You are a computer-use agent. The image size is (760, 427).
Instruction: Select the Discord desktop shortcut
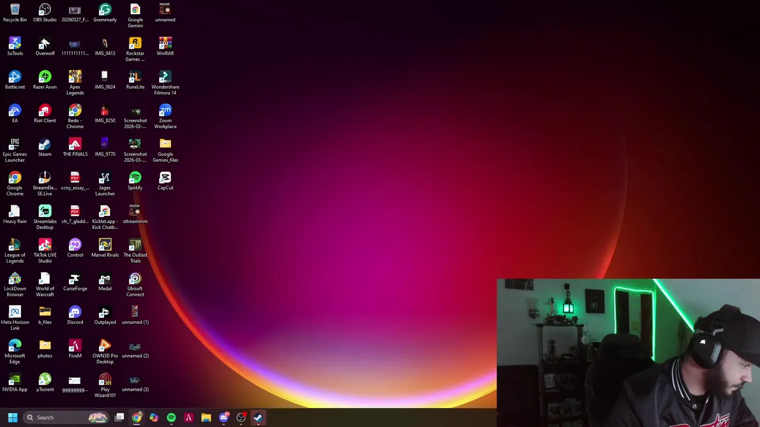75,316
